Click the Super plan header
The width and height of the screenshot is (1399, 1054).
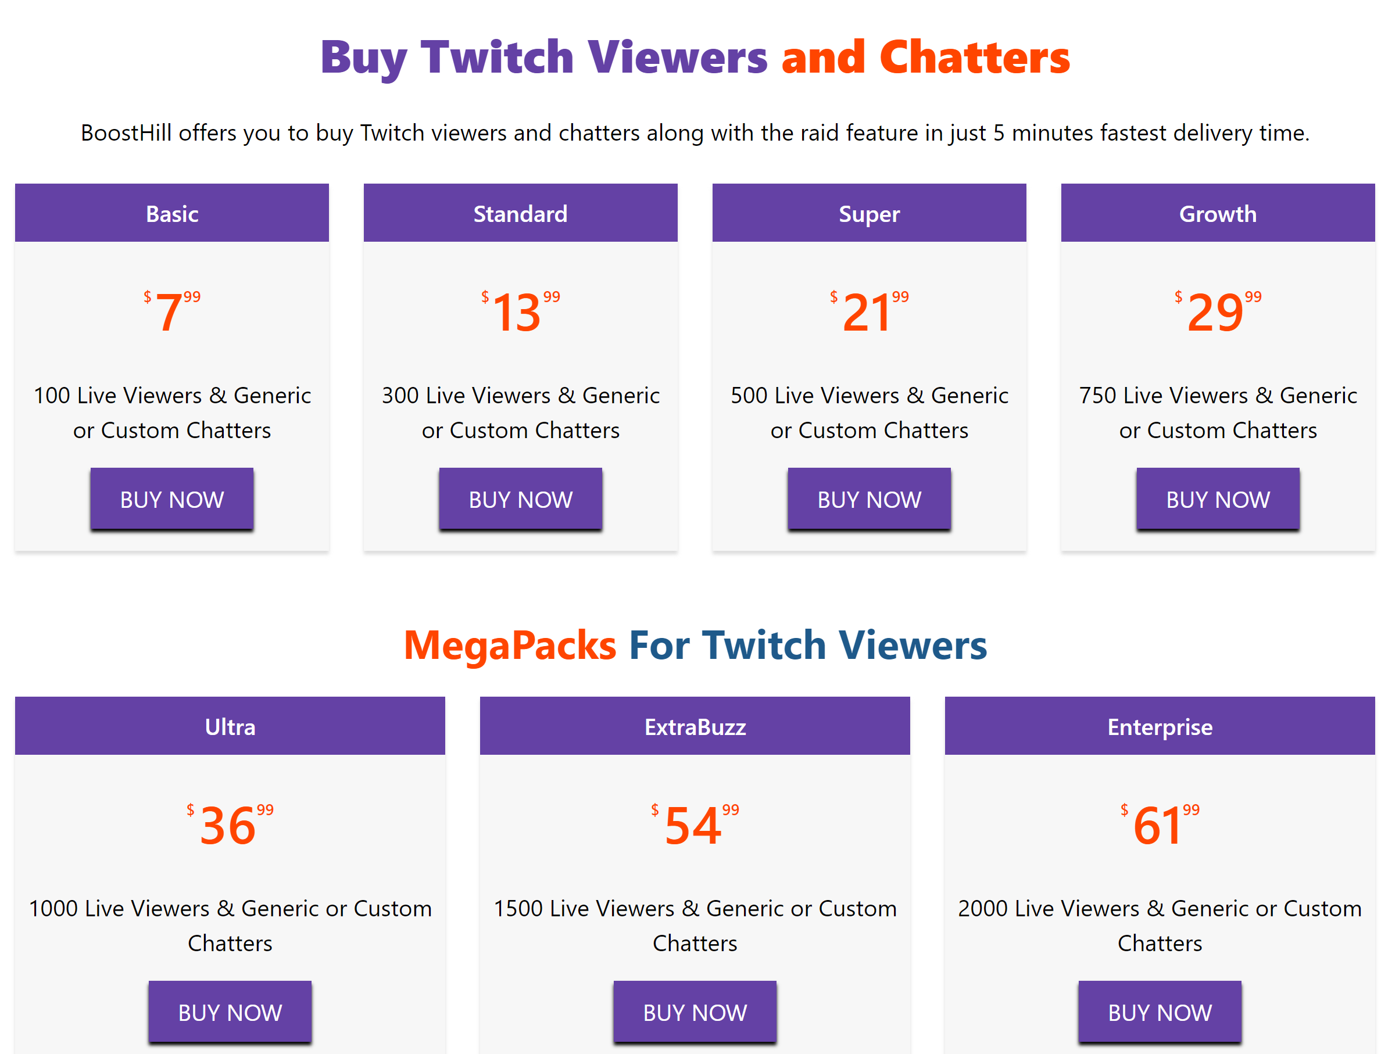tap(869, 213)
